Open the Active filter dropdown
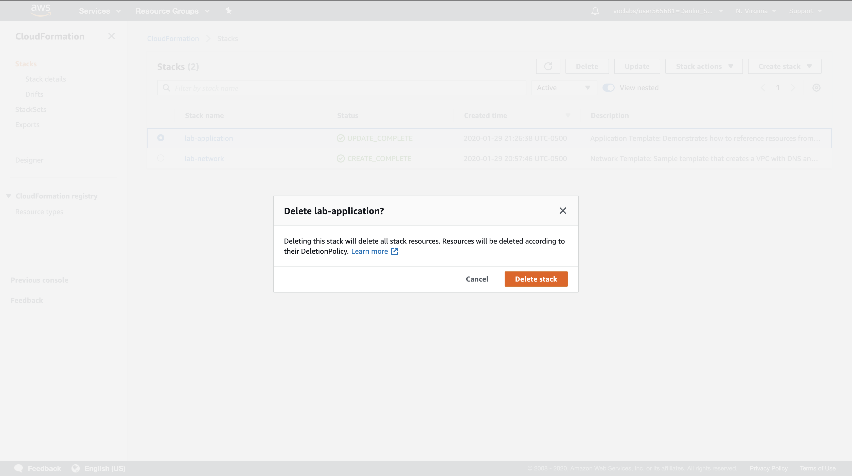Screen dimensions: 852x476 pyautogui.click(x=564, y=88)
